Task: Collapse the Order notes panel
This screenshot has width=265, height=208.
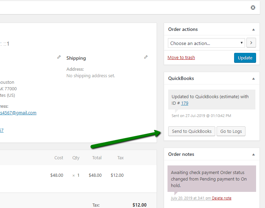Action: [x=253, y=154]
